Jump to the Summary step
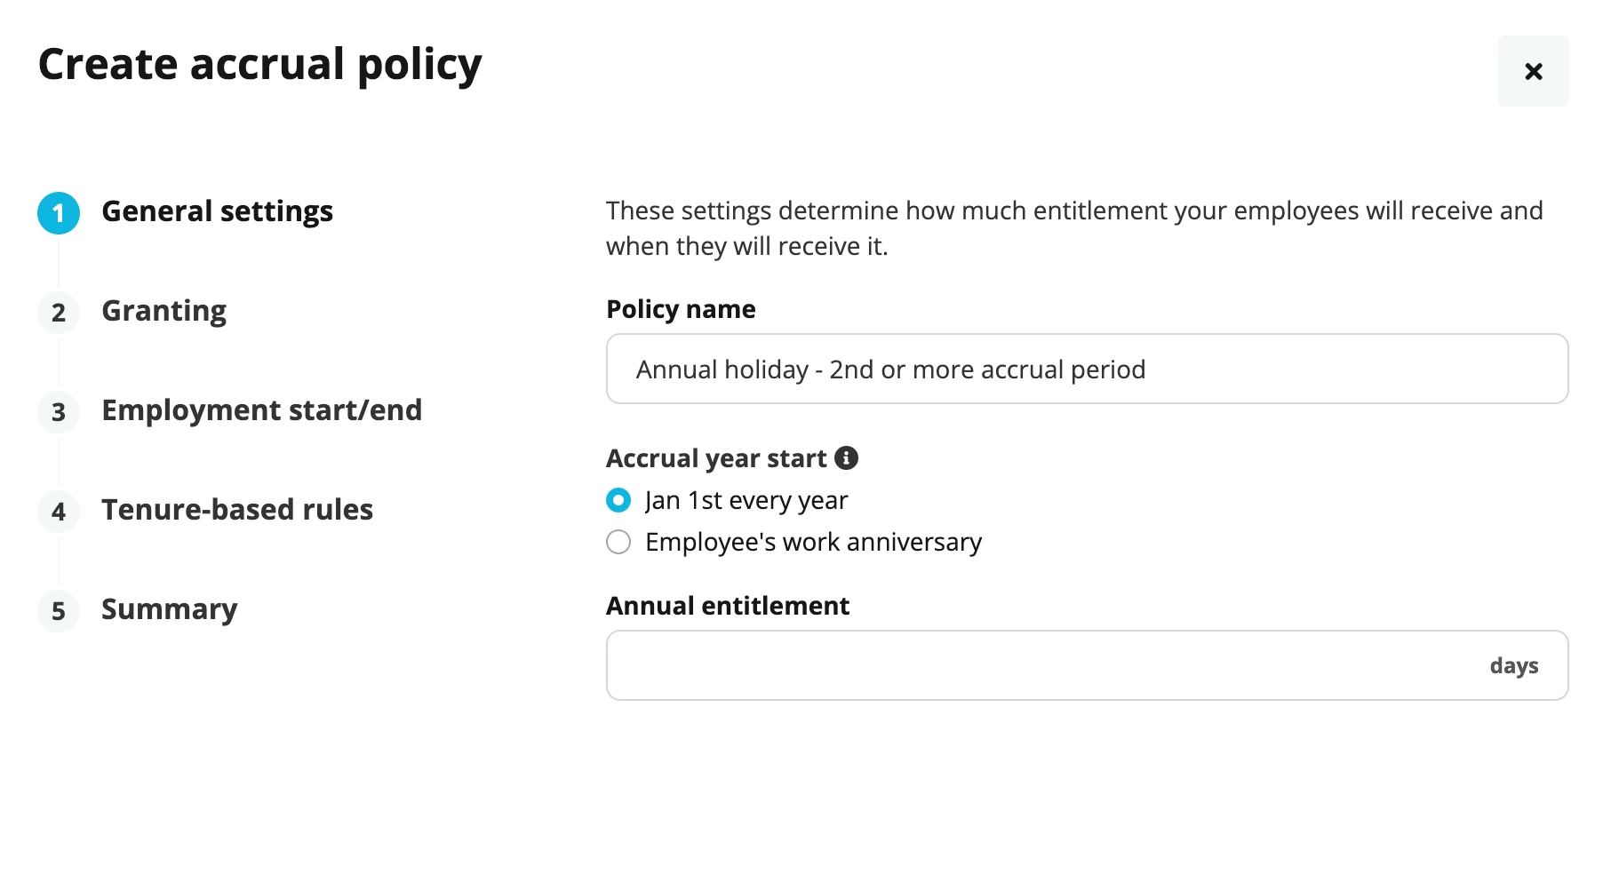 click(x=169, y=609)
